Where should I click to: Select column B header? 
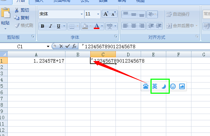(78, 55)
